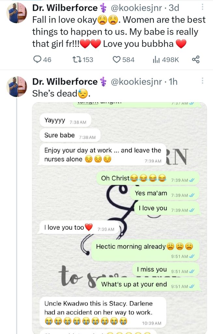Click the 584 likes count
Image resolution: width=213 pixels, height=334 pixels.
[128, 60]
